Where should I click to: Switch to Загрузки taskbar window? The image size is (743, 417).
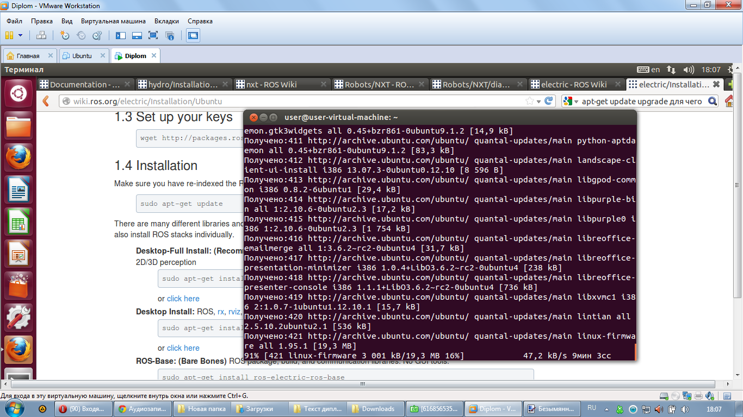(x=260, y=409)
